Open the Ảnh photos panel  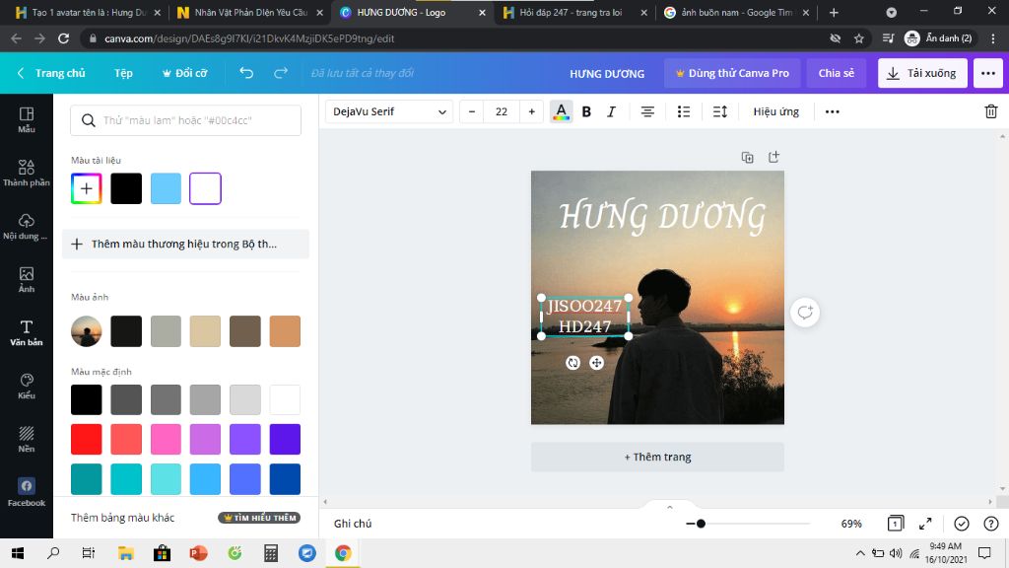click(27, 279)
